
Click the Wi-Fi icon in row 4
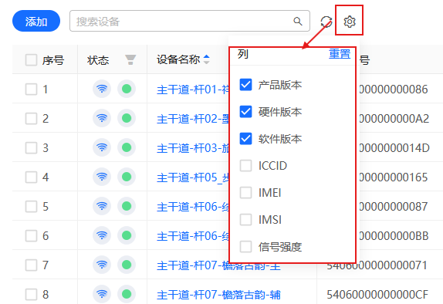click(102, 177)
